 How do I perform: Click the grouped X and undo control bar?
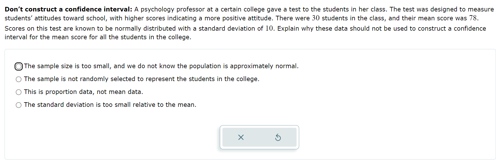click(x=259, y=137)
